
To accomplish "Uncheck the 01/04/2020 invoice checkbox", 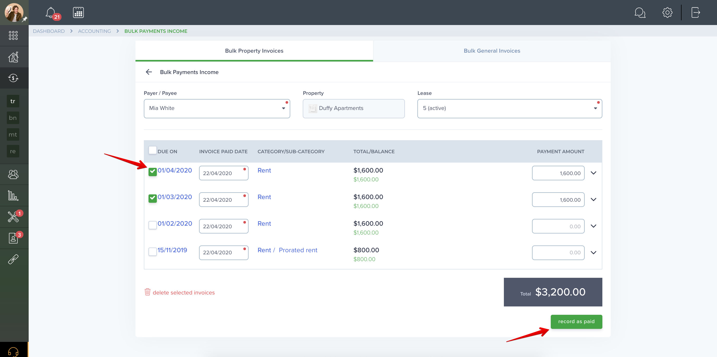I will 152,172.
